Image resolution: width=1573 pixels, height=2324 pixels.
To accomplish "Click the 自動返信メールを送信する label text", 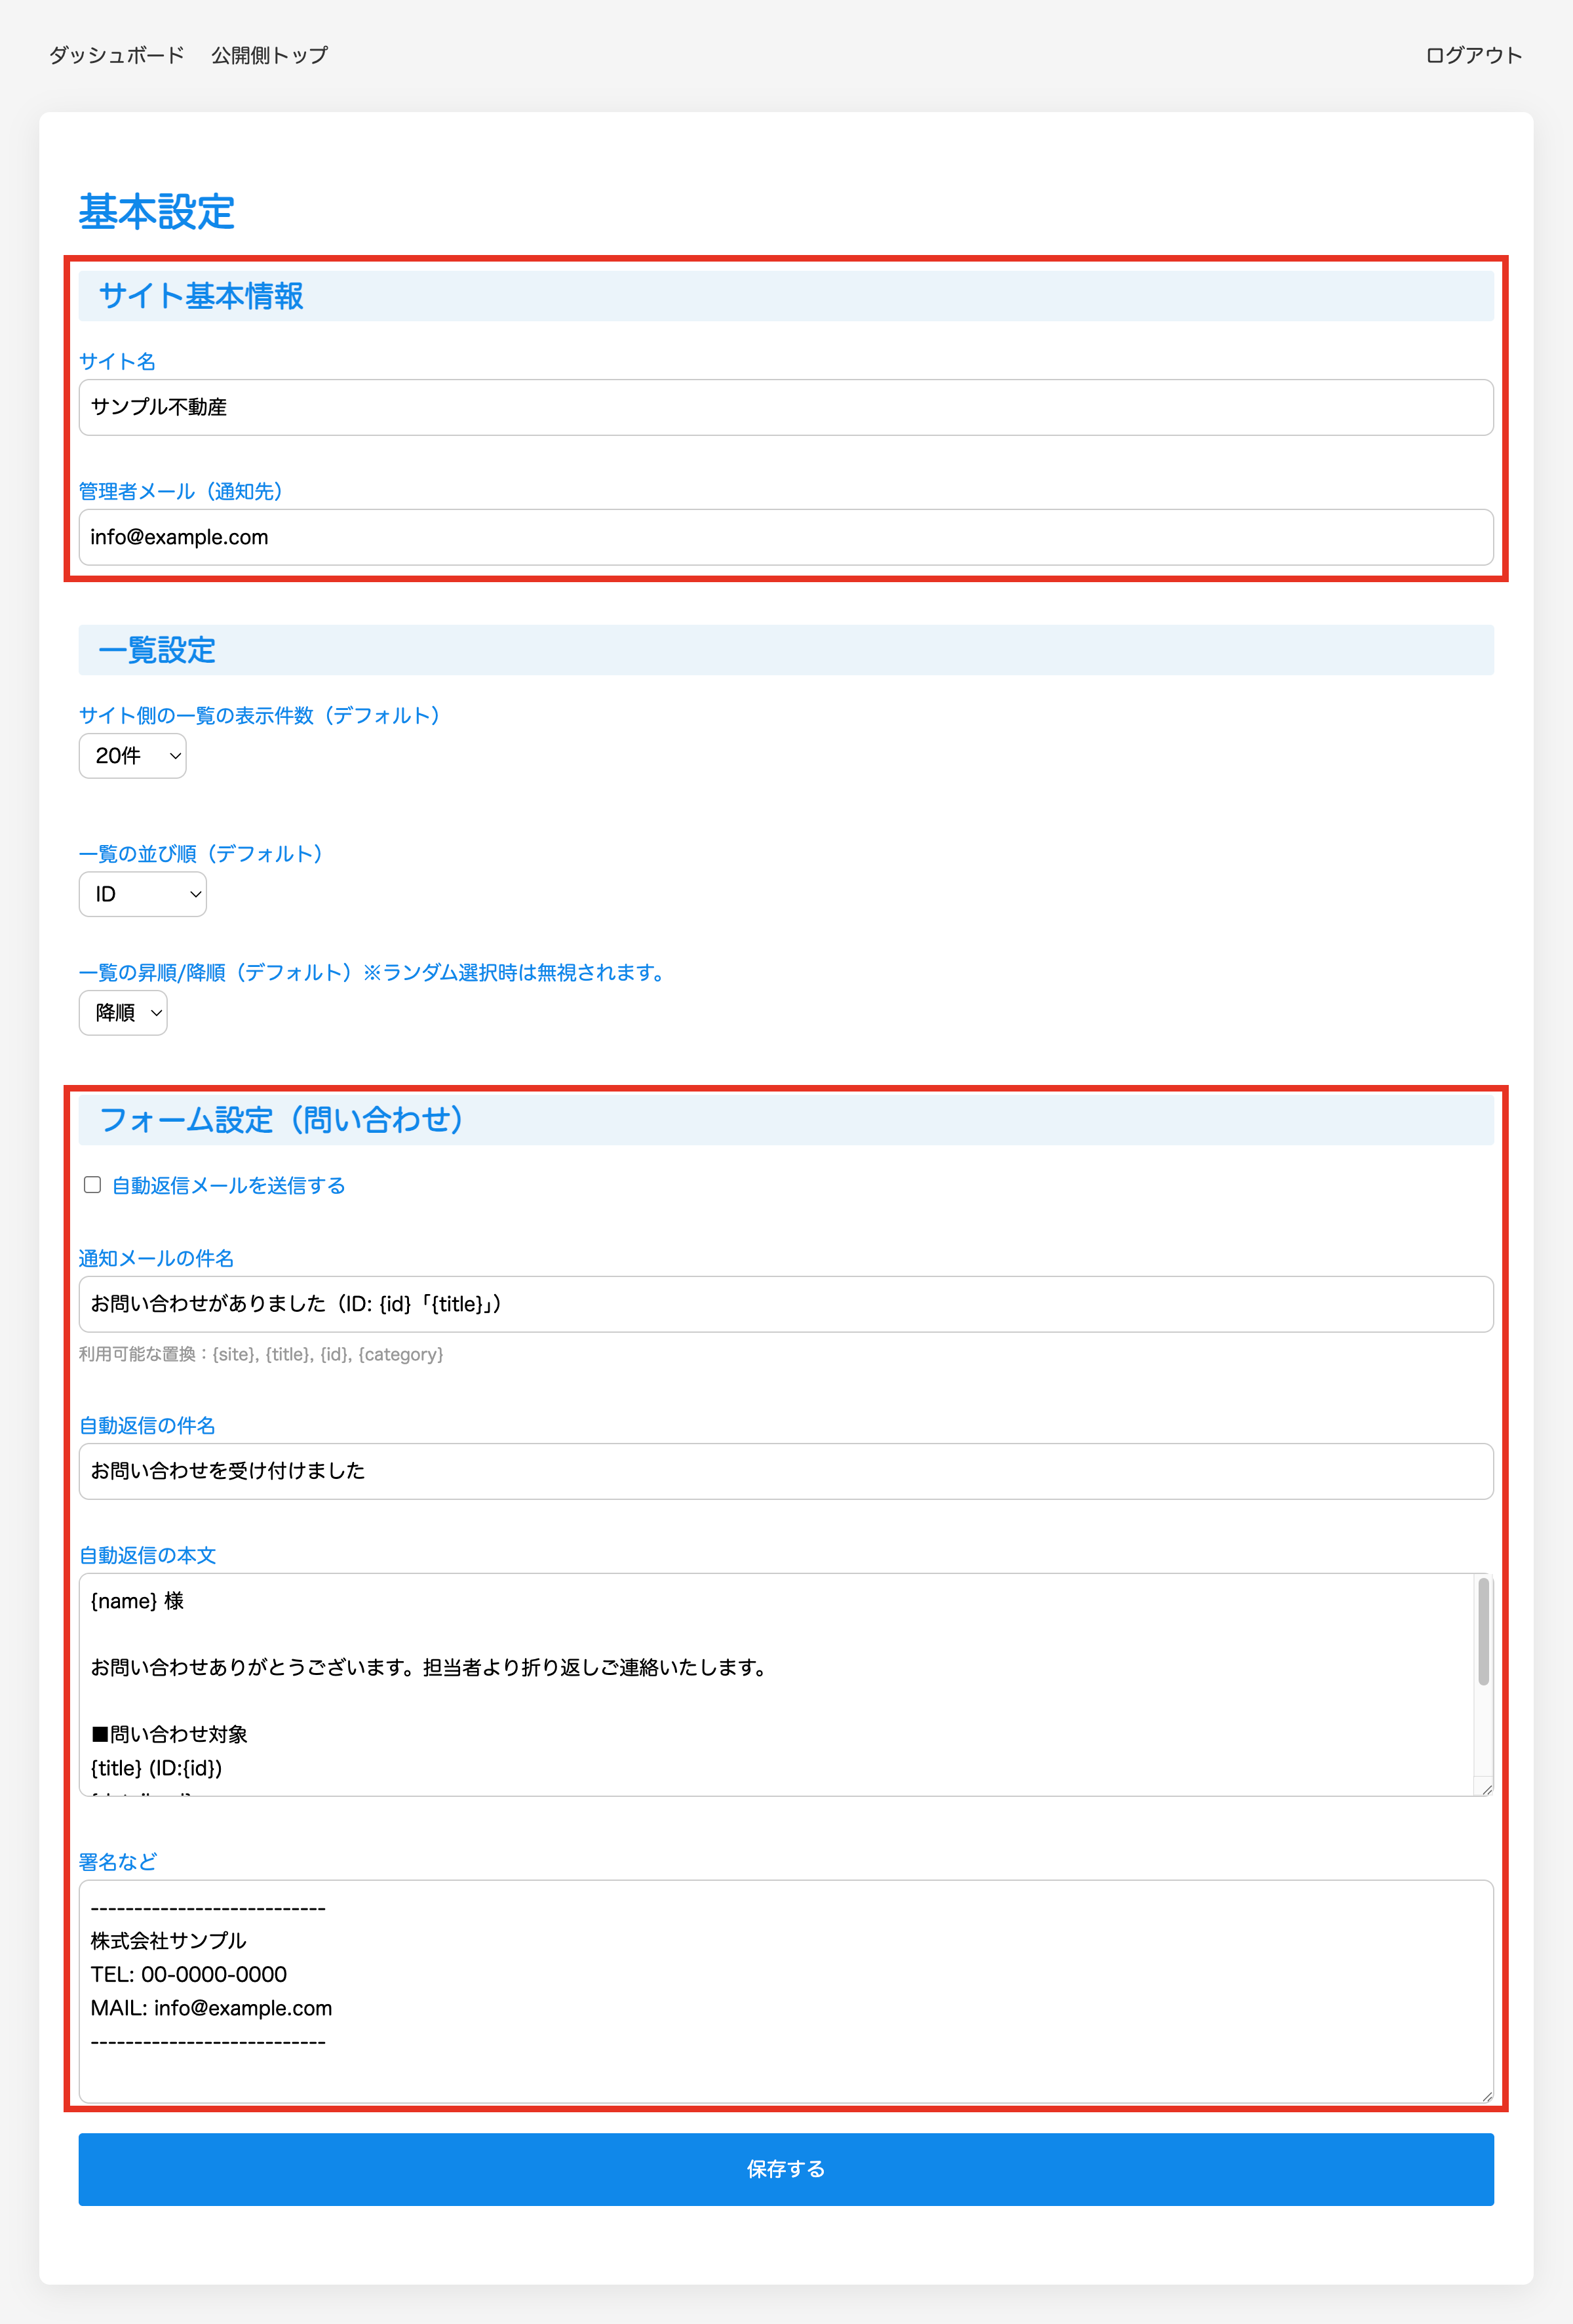I will coord(228,1186).
